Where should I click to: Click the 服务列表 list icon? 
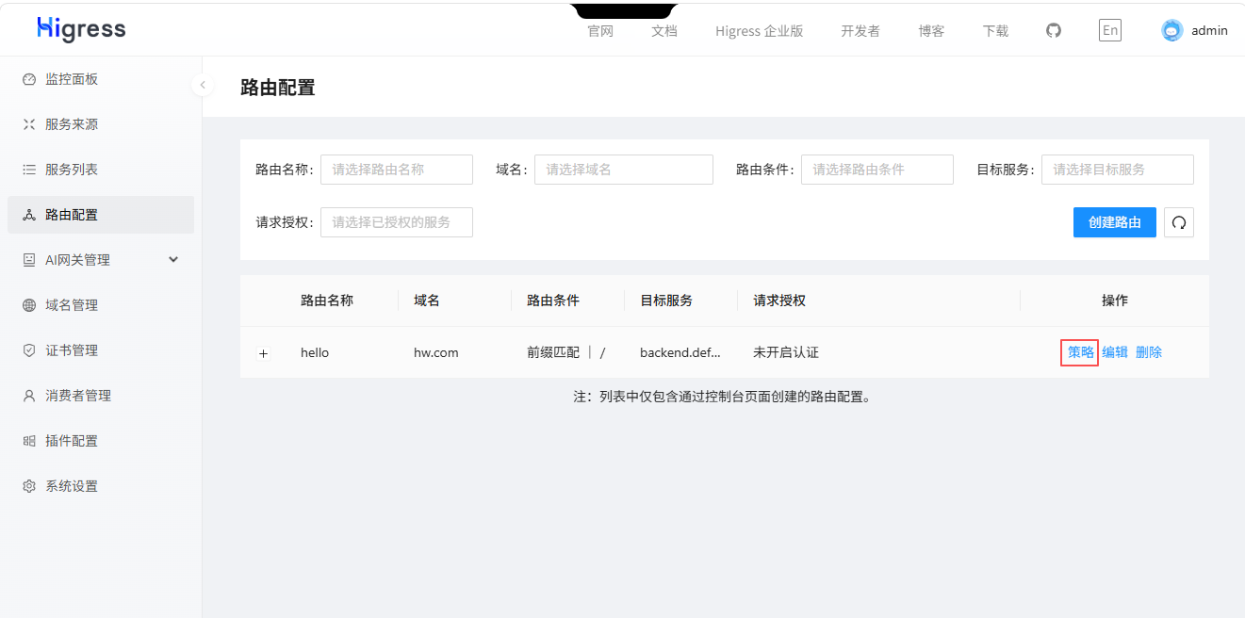pos(29,170)
